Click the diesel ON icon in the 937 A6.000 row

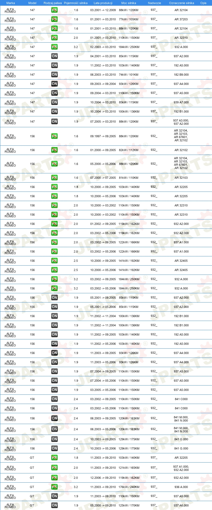54,505
